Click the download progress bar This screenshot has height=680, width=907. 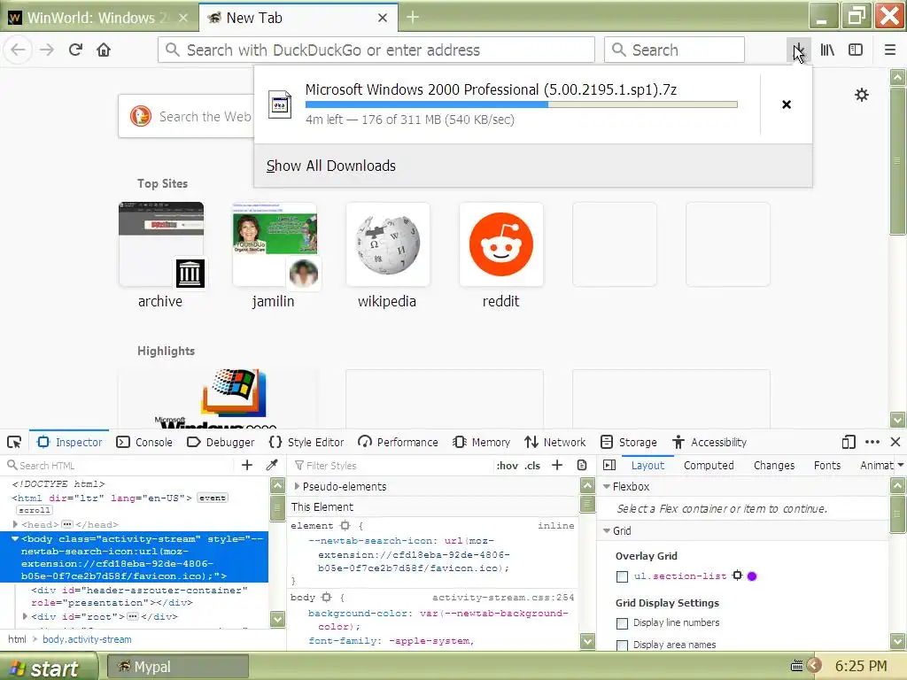[x=521, y=104]
